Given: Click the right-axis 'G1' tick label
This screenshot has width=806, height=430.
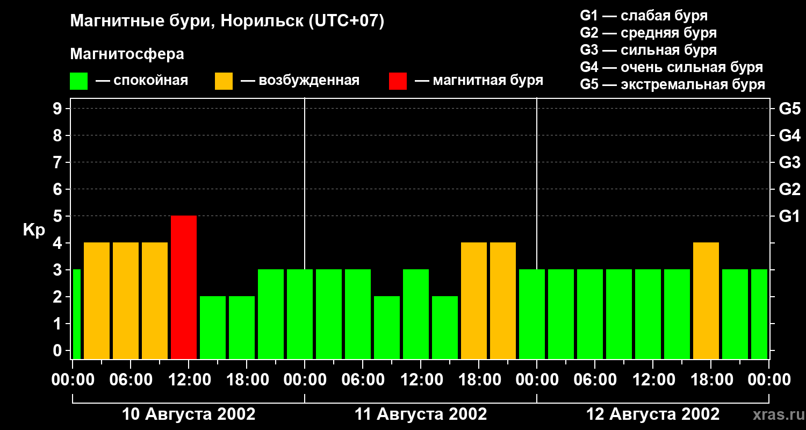Looking at the screenshot, I should point(790,217).
